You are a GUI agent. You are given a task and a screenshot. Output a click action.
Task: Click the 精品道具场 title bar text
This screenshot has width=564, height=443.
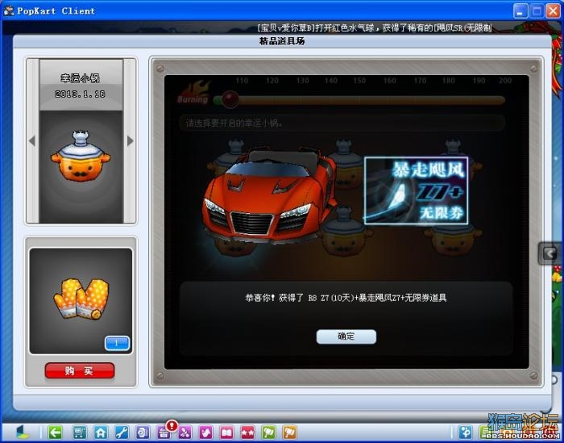click(282, 41)
